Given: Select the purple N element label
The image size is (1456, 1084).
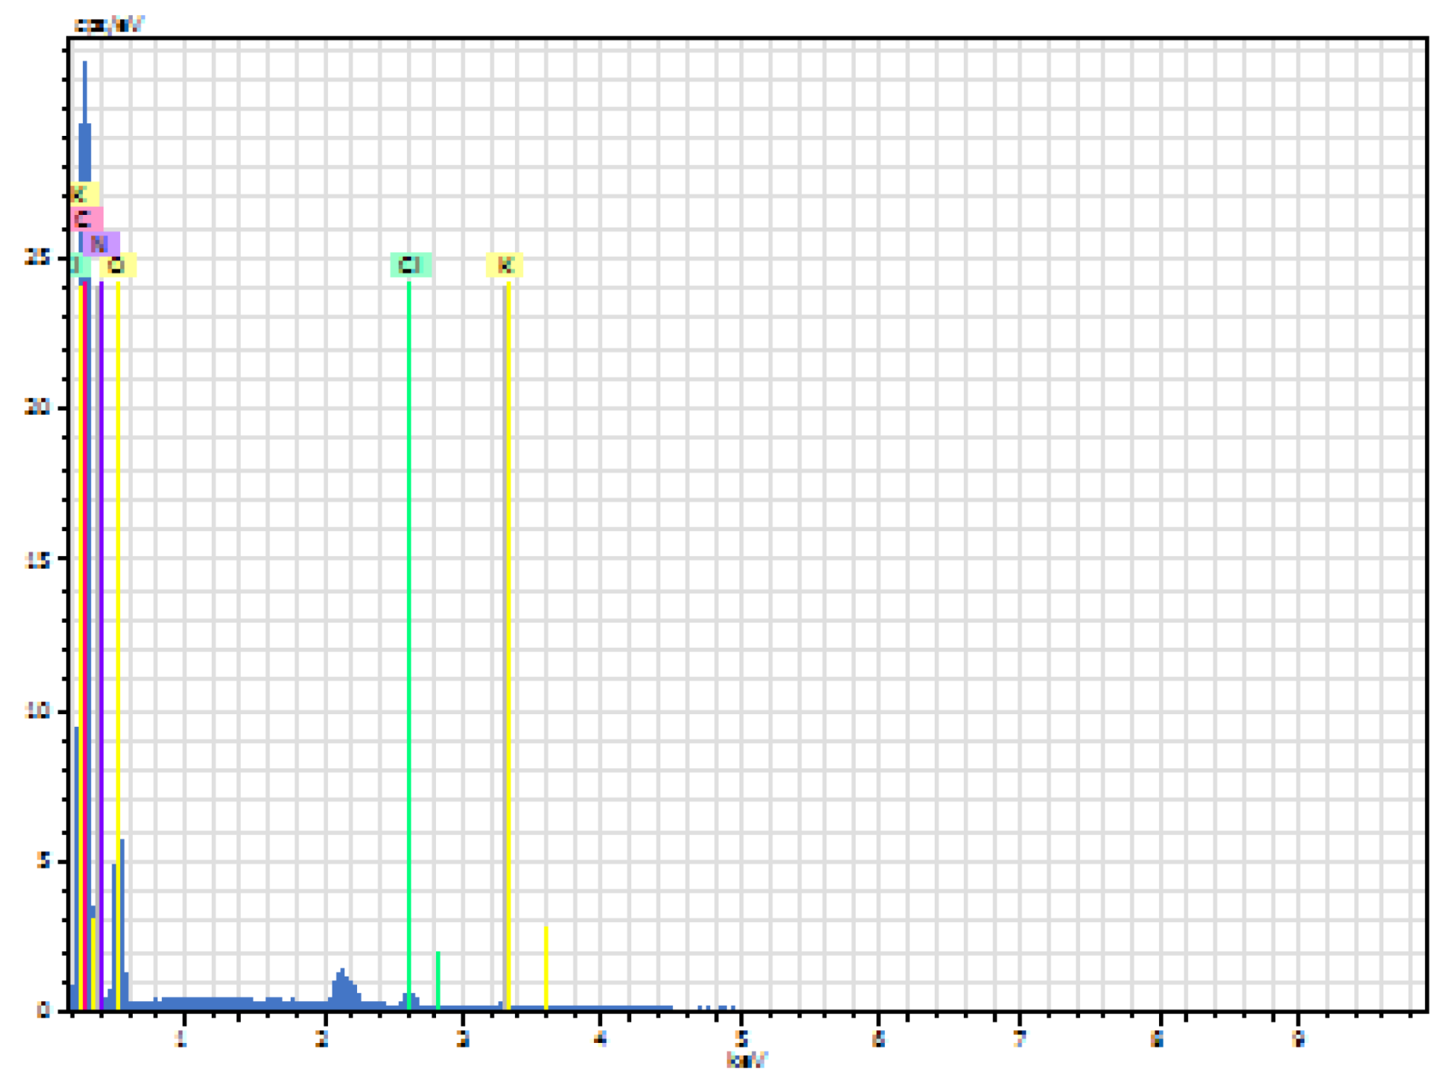Looking at the screenshot, I should [101, 244].
